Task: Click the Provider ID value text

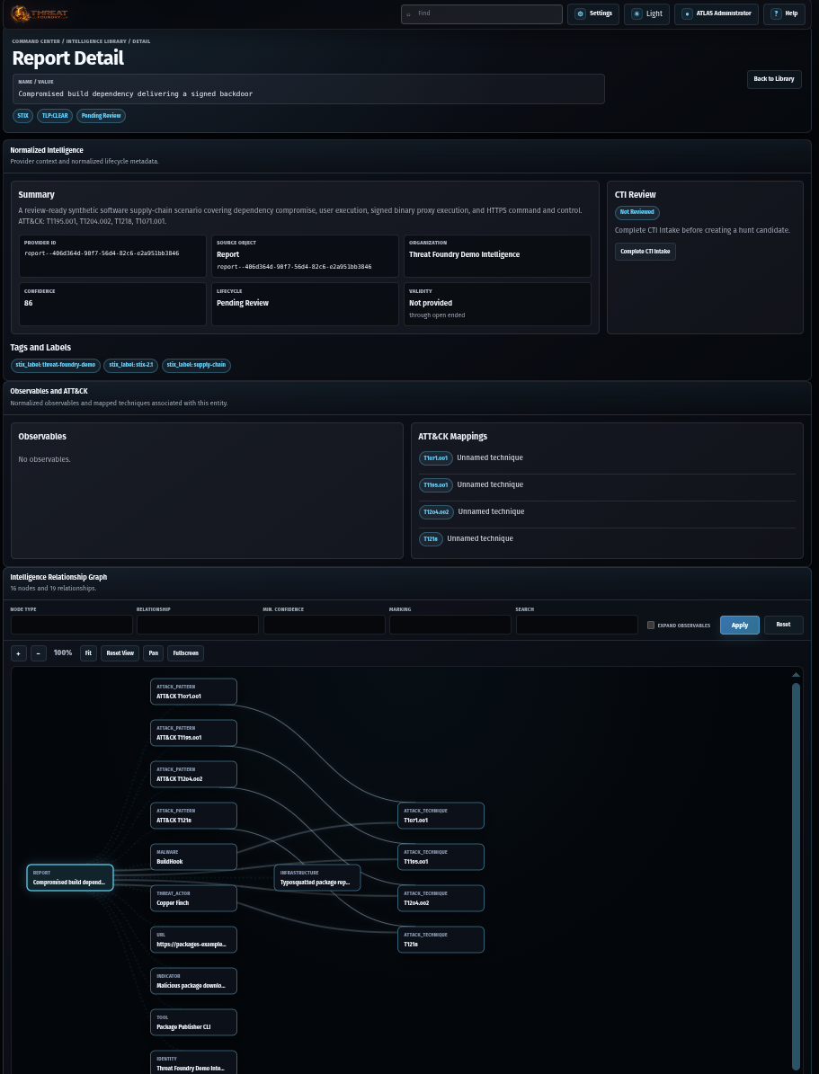Action: point(102,253)
